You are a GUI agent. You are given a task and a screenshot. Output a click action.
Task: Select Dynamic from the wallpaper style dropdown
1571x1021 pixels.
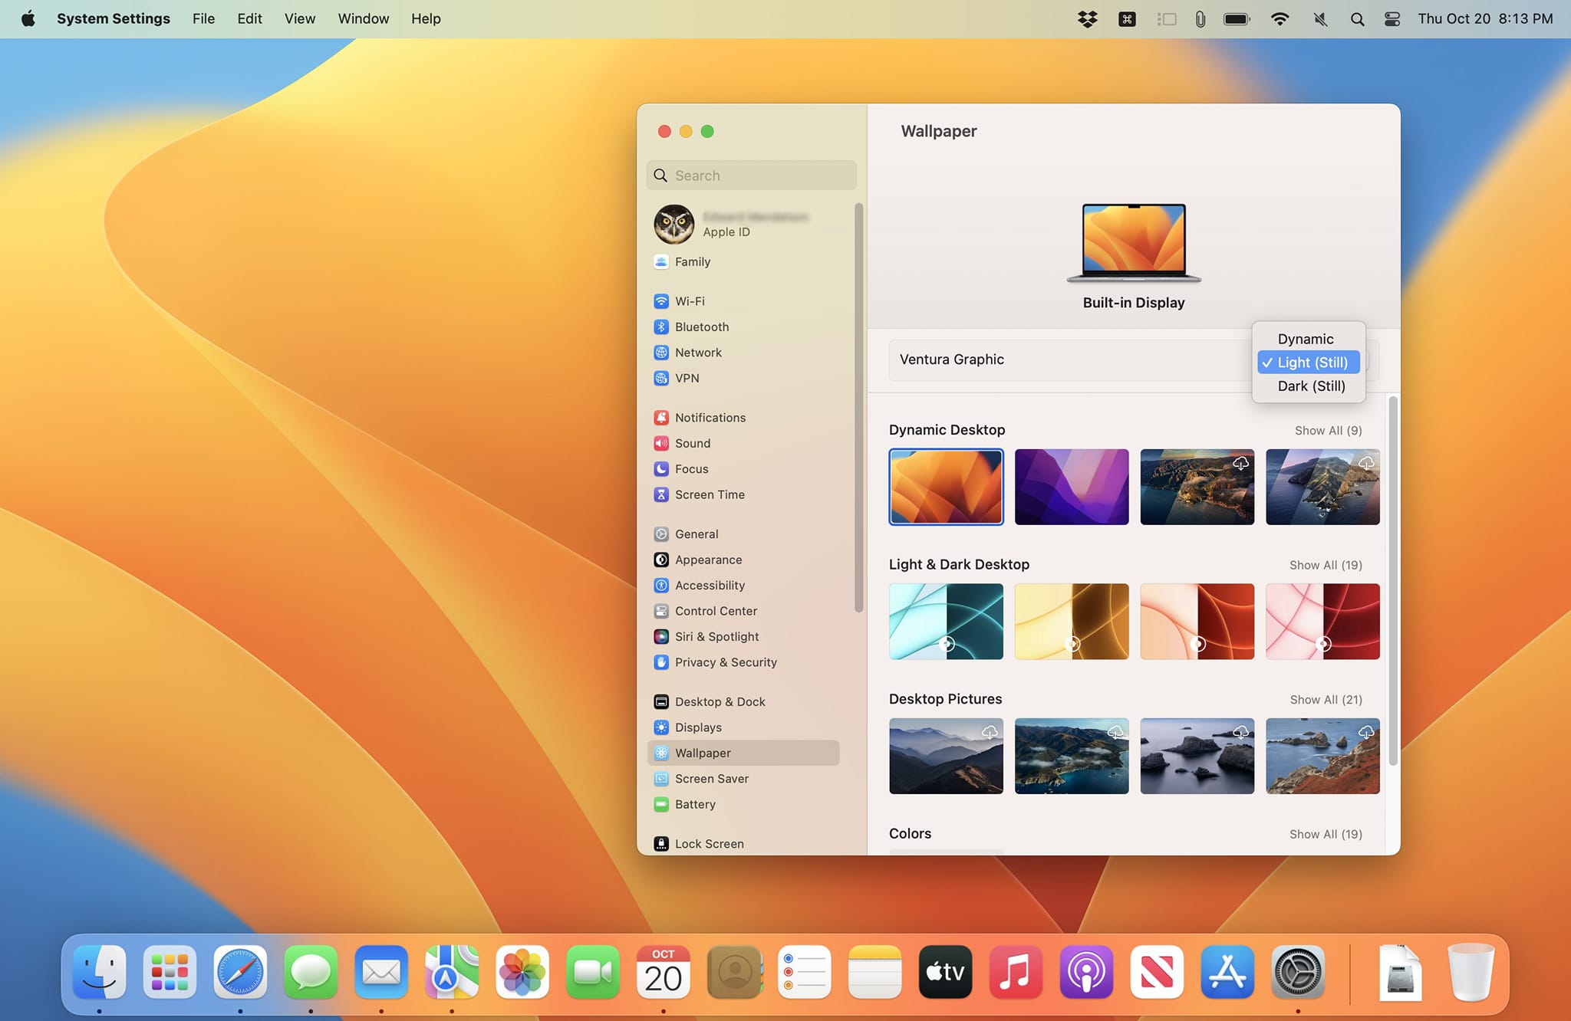[1306, 338]
